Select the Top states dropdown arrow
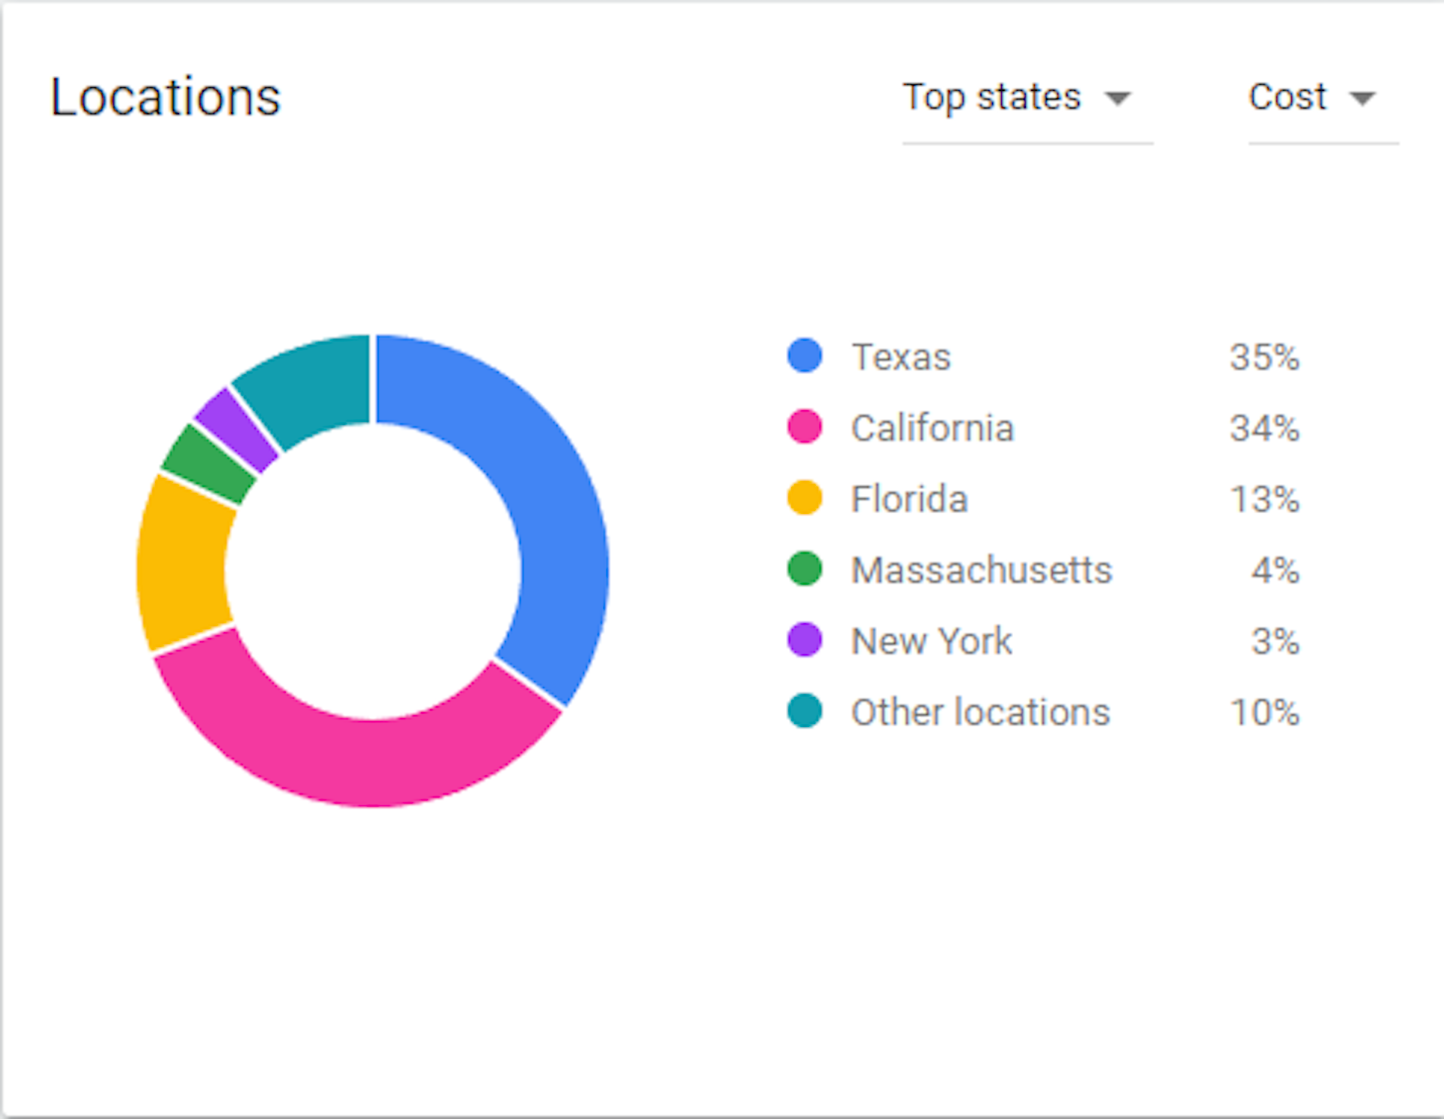 (x=1118, y=98)
